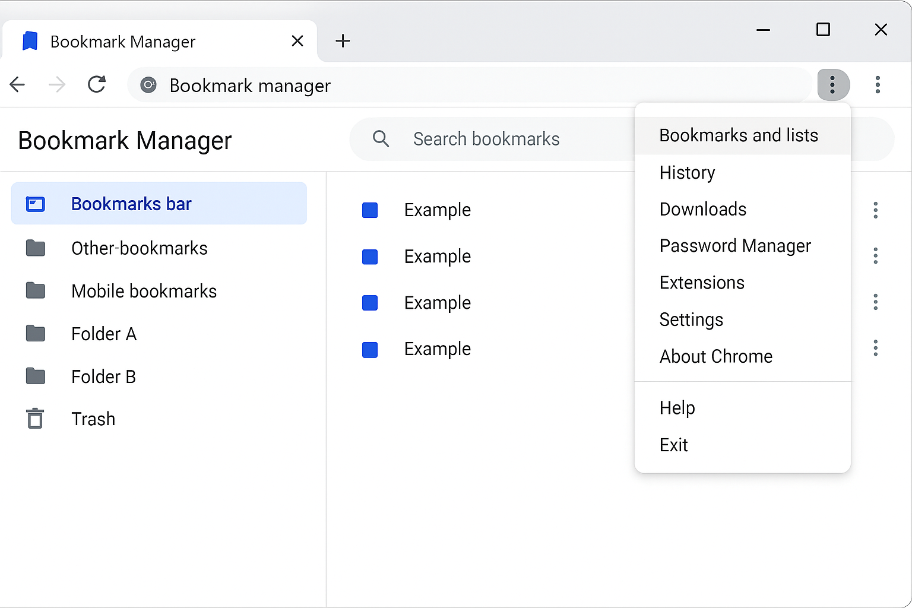Click the view site information icon in address bar

pyautogui.click(x=148, y=85)
